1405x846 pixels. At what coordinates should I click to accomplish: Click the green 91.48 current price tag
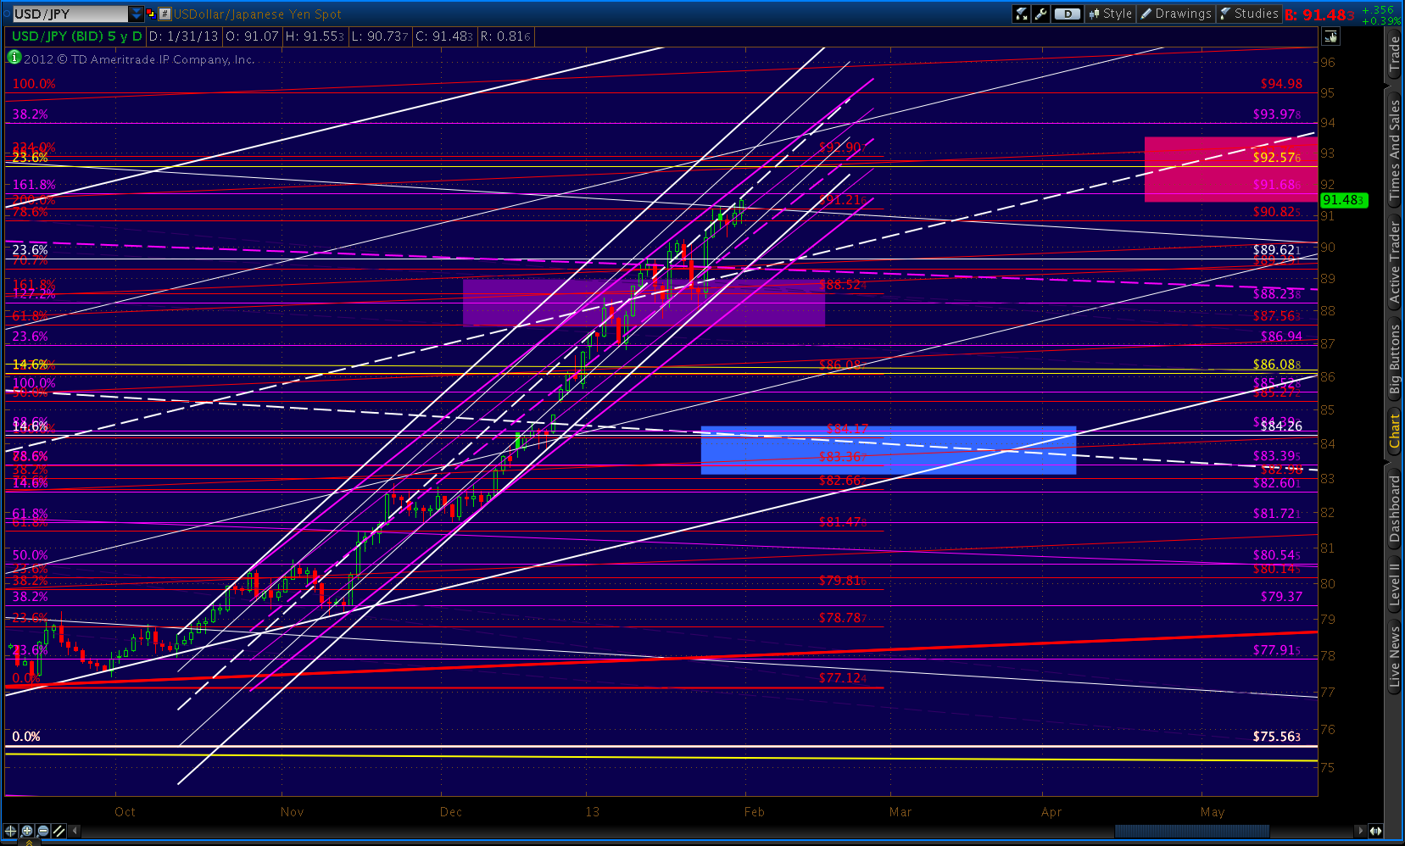point(1344,200)
